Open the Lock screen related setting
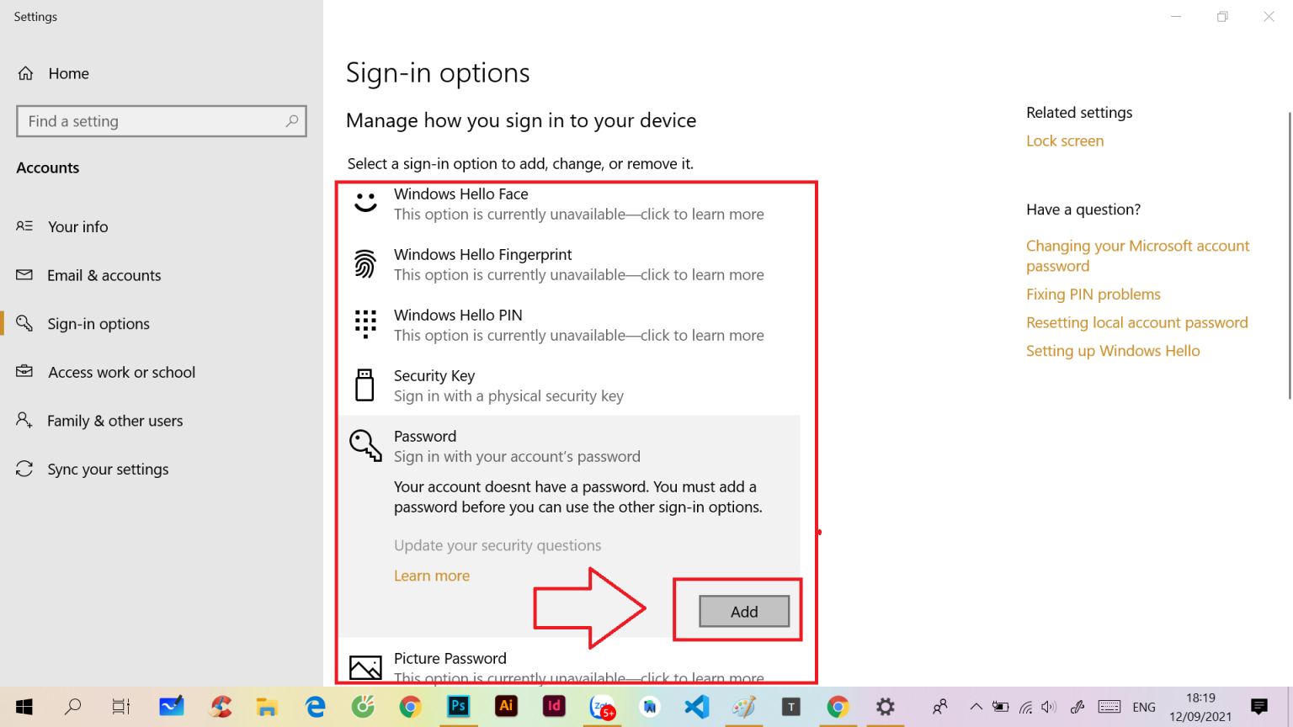 click(x=1065, y=141)
